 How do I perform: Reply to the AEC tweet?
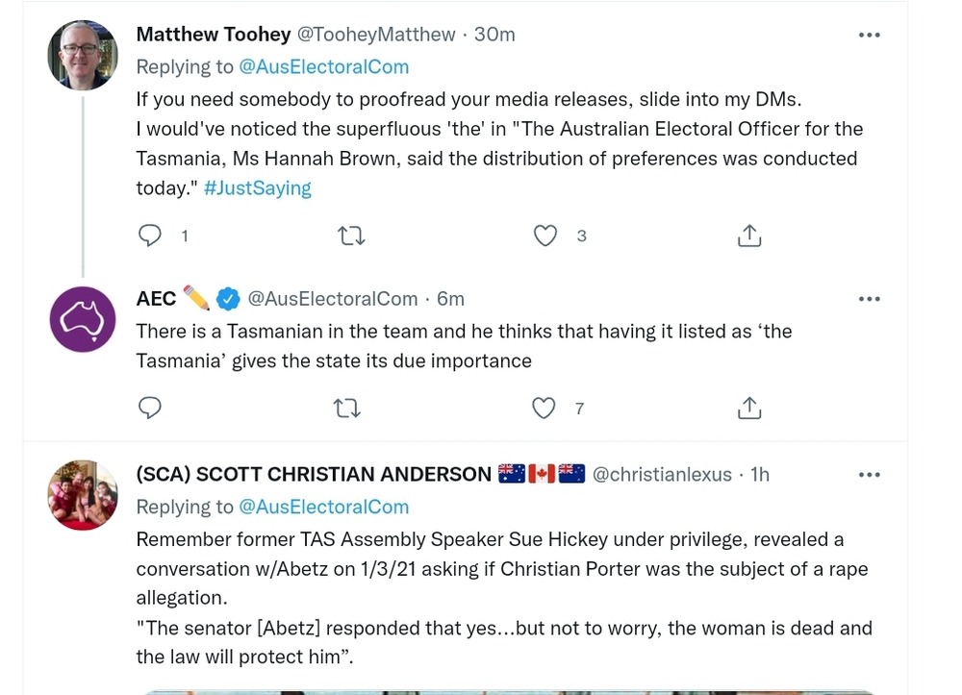(150, 409)
